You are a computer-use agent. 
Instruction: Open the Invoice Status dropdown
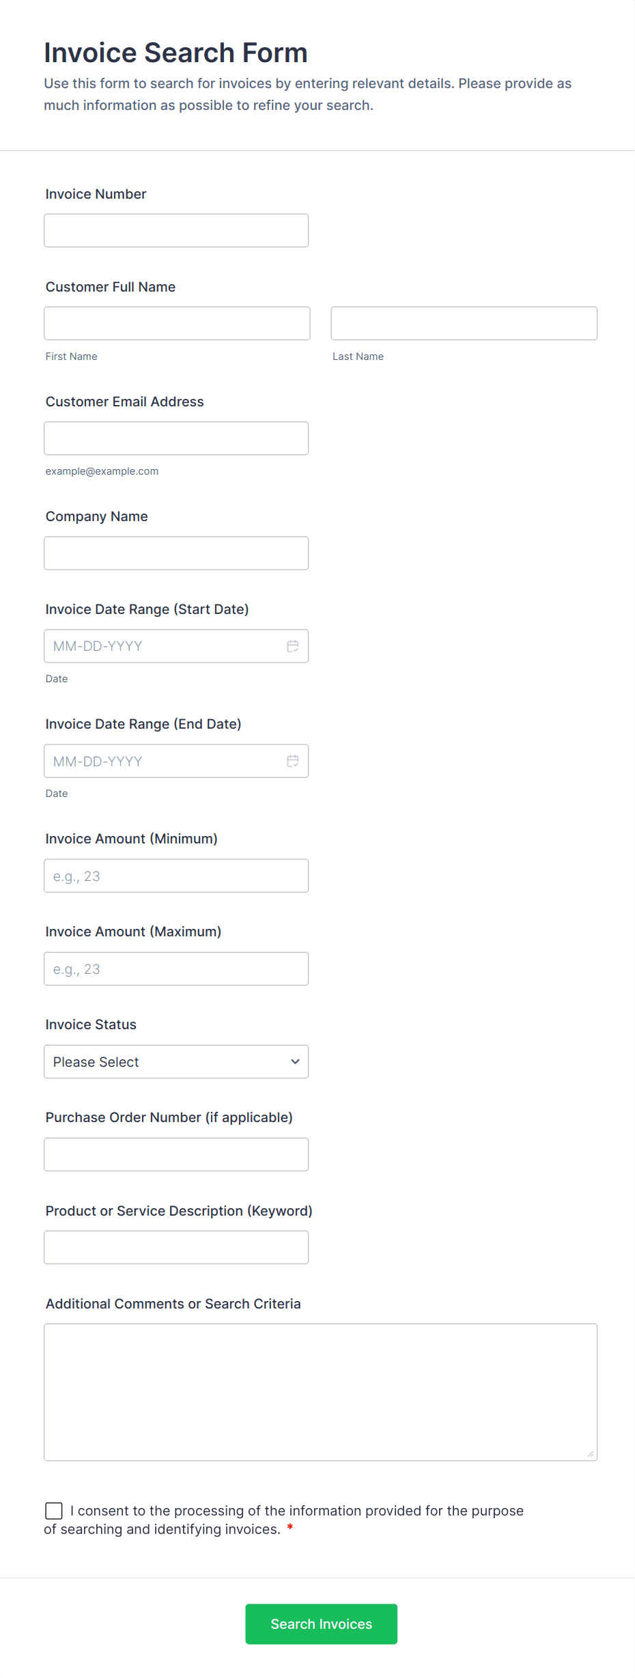175,1061
